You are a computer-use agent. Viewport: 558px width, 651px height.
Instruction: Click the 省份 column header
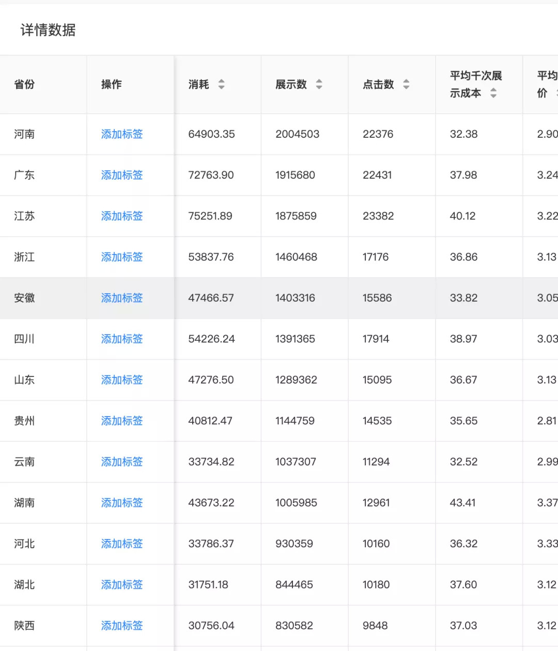(24, 84)
